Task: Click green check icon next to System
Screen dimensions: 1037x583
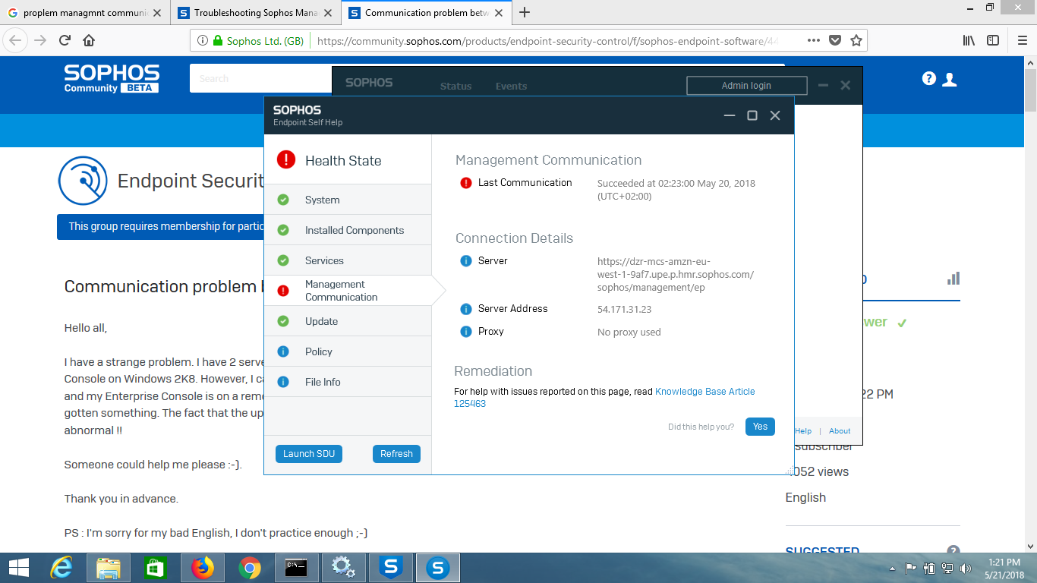Action: pyautogui.click(x=283, y=200)
